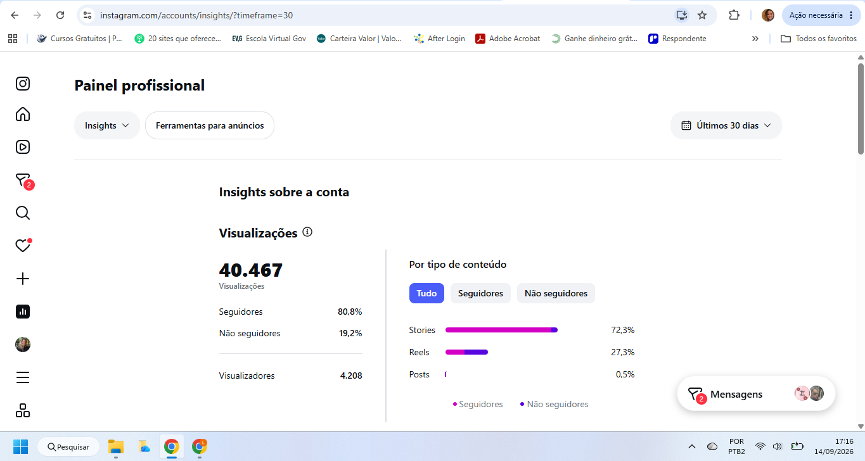Open the More hamburger menu icon
This screenshot has width=865, height=461.
(23, 377)
